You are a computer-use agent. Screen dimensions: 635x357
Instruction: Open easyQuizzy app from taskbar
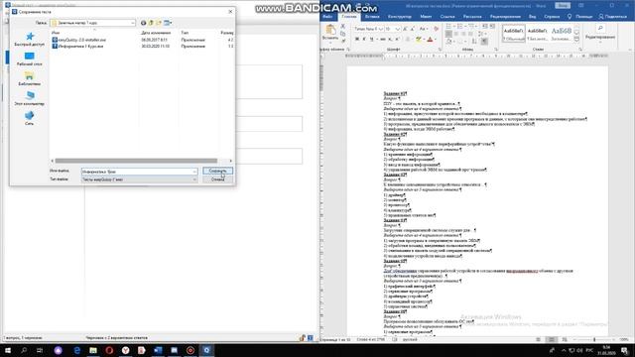click(x=206, y=350)
